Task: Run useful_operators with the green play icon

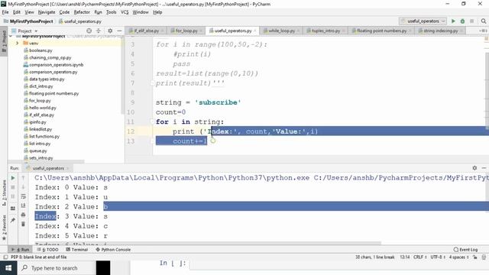Action: click(453, 21)
